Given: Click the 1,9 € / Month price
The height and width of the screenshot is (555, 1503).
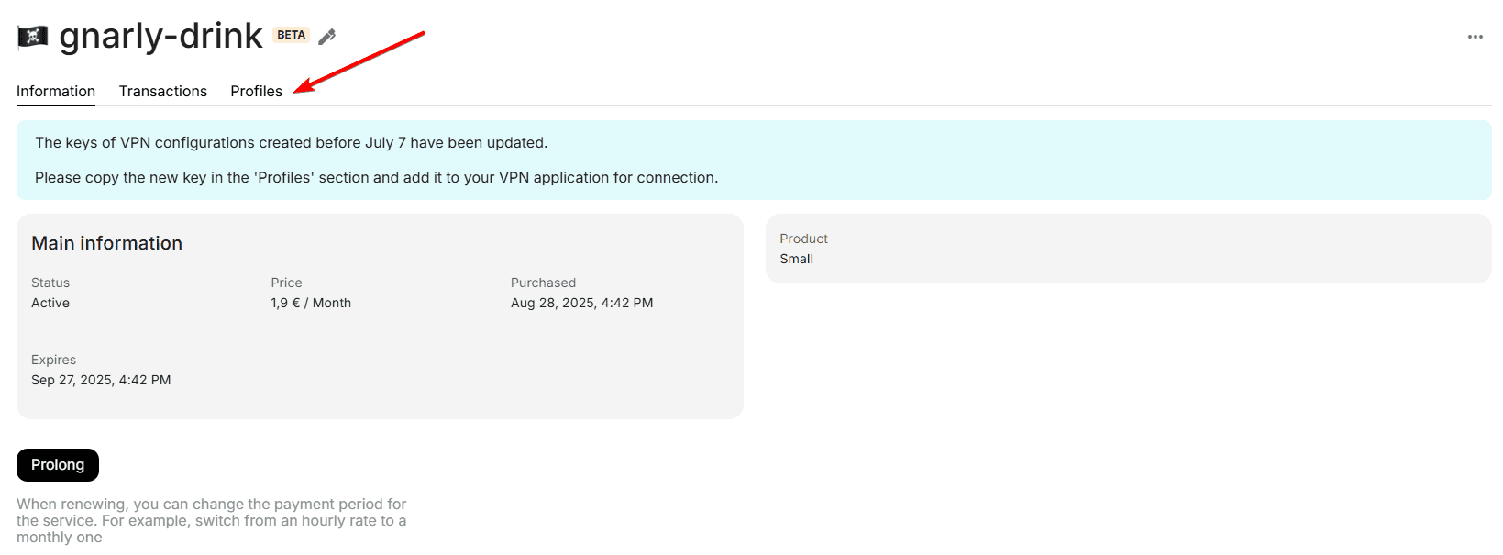Looking at the screenshot, I should pyautogui.click(x=311, y=303).
